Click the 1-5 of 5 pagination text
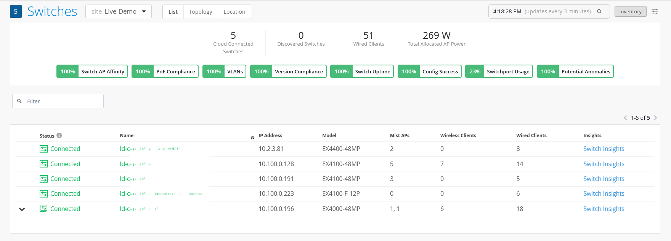Viewport: 671px width, 241px height. (640, 118)
